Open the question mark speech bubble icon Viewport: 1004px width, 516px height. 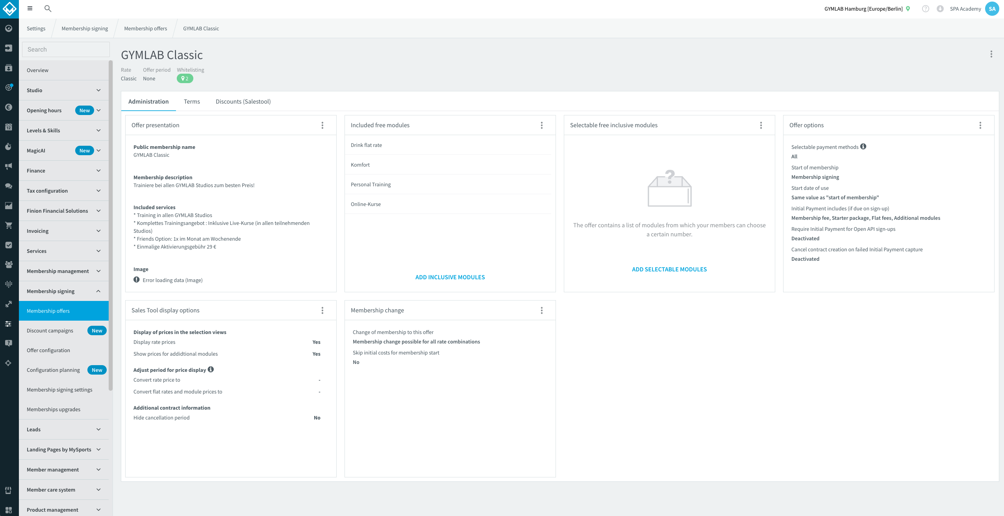(x=9, y=343)
